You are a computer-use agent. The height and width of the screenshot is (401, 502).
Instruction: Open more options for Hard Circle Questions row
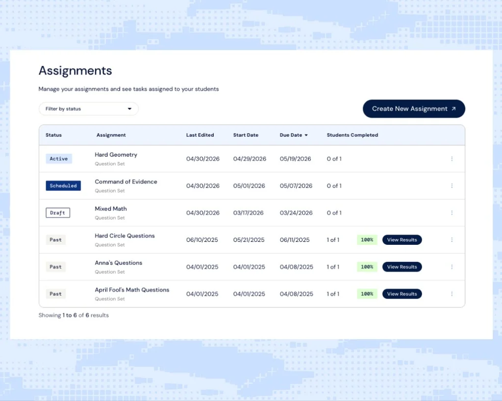click(x=452, y=240)
